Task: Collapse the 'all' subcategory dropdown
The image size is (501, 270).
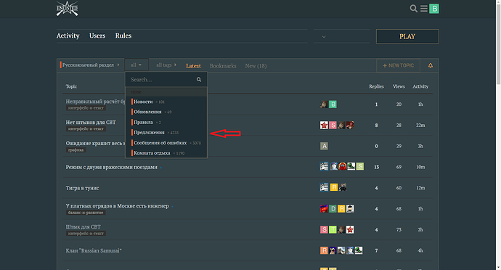Action: point(136,65)
